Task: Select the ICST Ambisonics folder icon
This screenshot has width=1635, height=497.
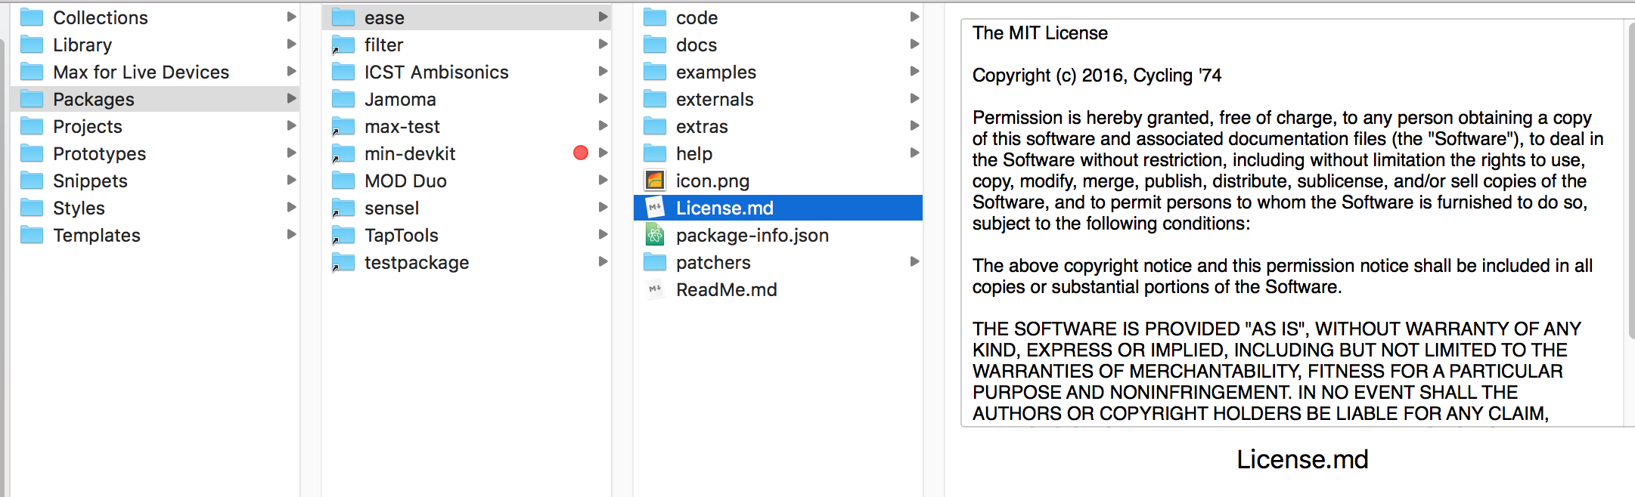Action: coord(343,72)
